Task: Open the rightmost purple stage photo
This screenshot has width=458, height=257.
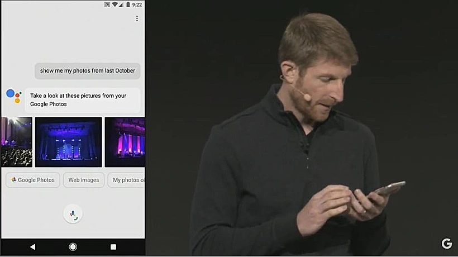Action: point(125,142)
